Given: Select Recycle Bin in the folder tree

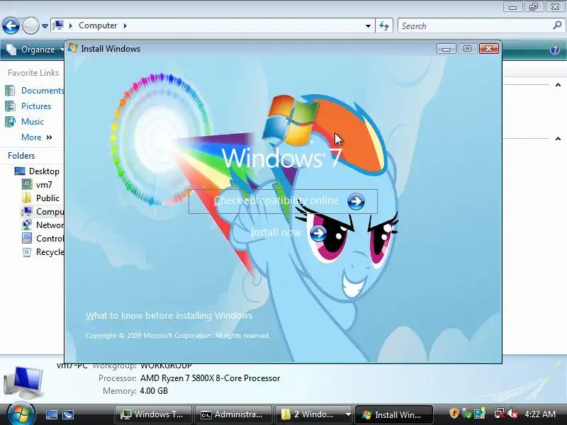Looking at the screenshot, I should (x=43, y=252).
